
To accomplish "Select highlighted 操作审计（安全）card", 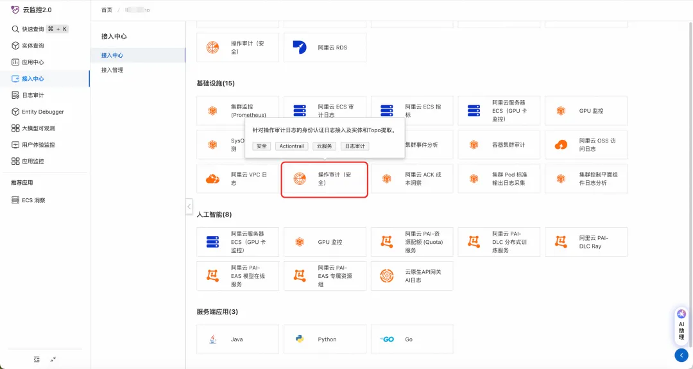I will 325,179.
